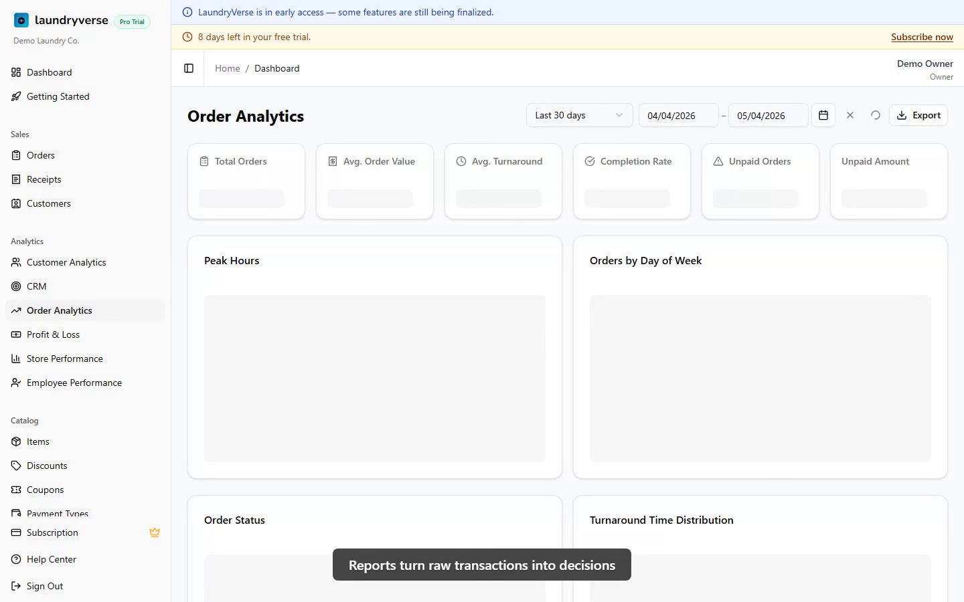The height and width of the screenshot is (602, 964).
Task: Open Employee Performance report
Action: (85, 383)
